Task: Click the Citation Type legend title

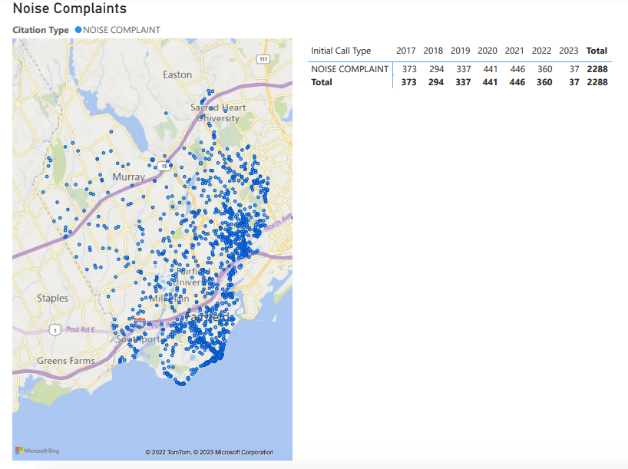Action: (41, 30)
